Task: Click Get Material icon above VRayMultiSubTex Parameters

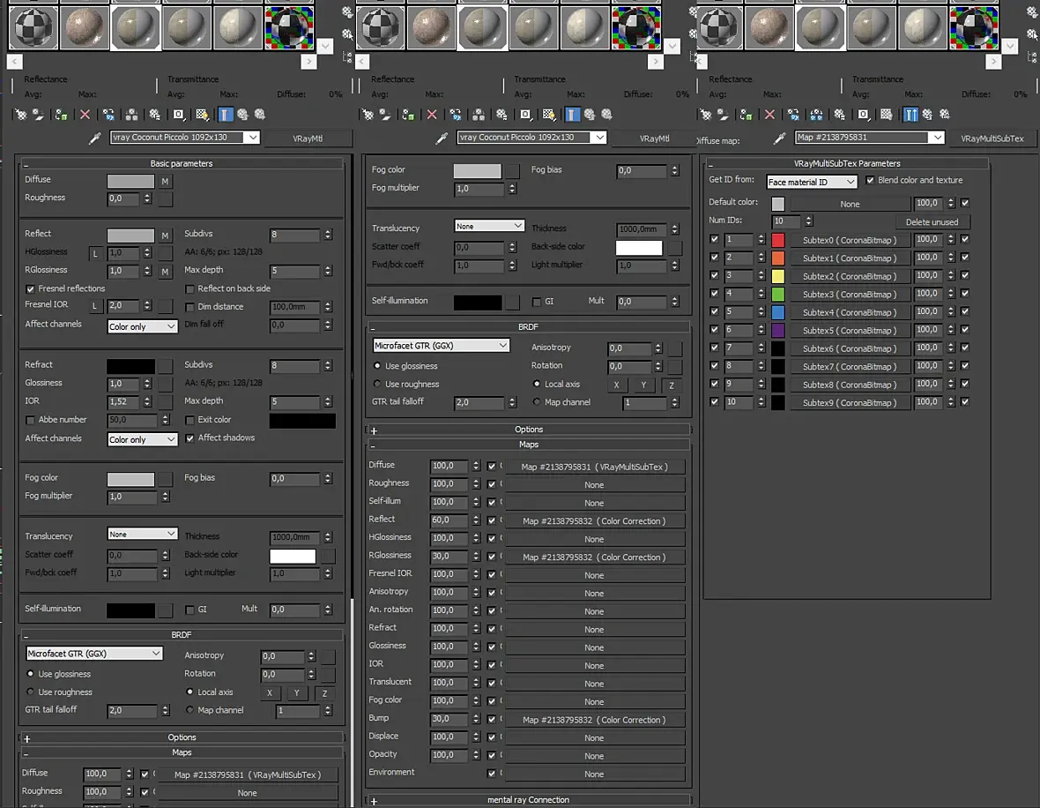Action: [706, 114]
